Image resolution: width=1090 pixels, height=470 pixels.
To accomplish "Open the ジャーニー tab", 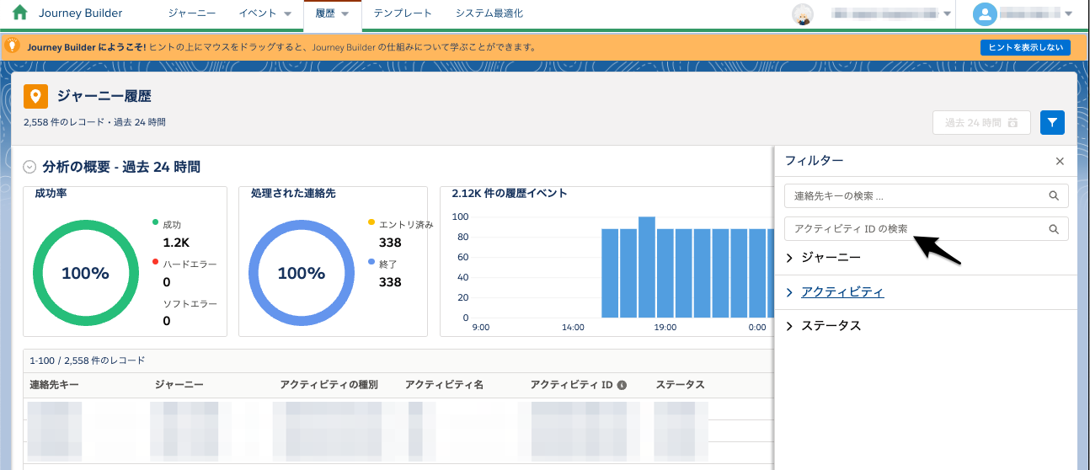I will pos(191,13).
